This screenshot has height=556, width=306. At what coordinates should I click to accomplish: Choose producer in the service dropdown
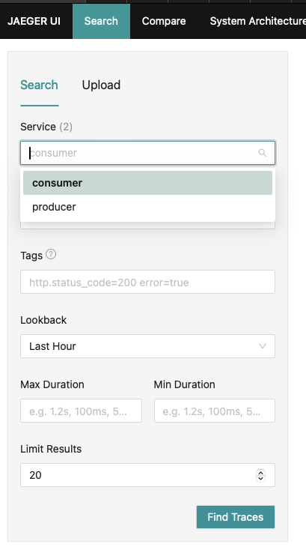(147, 207)
